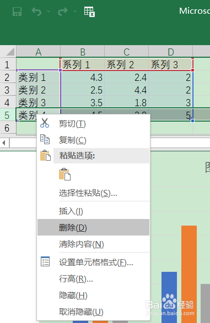Select row 3 header
The width and height of the screenshot is (210, 323).
click(8, 90)
